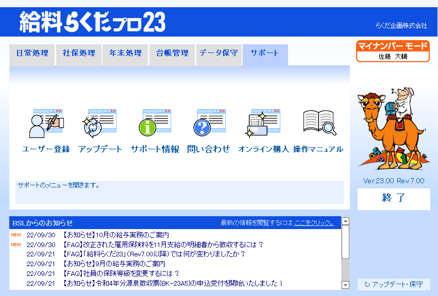
Task: Open the 操作マニュアル book icon
Action: point(319,123)
